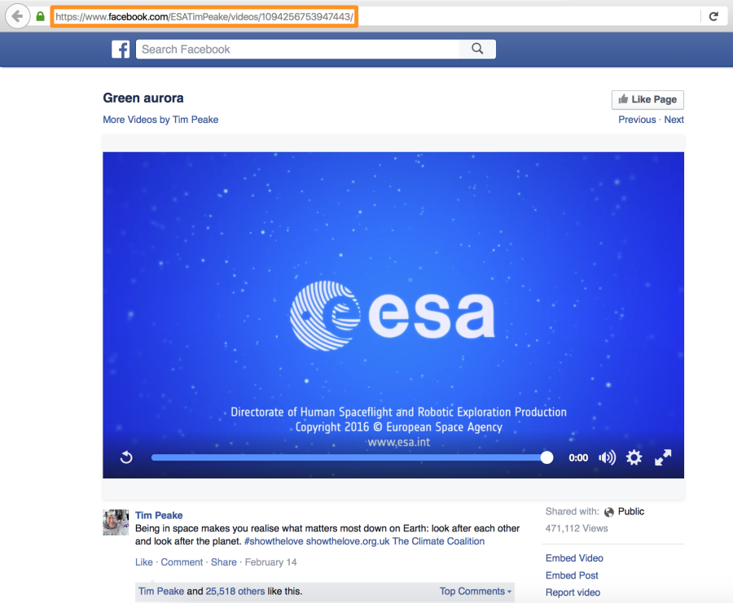The image size is (733, 603).
Task: Click the Like Page button
Action: click(x=647, y=99)
